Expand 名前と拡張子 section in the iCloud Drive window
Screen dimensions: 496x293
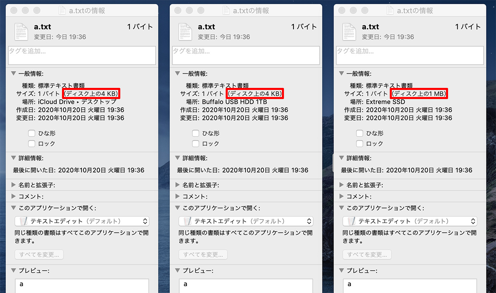click(14, 185)
